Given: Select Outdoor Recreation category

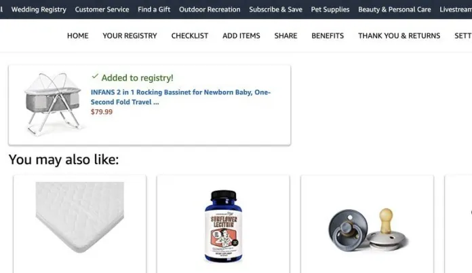Looking at the screenshot, I should click(x=210, y=10).
